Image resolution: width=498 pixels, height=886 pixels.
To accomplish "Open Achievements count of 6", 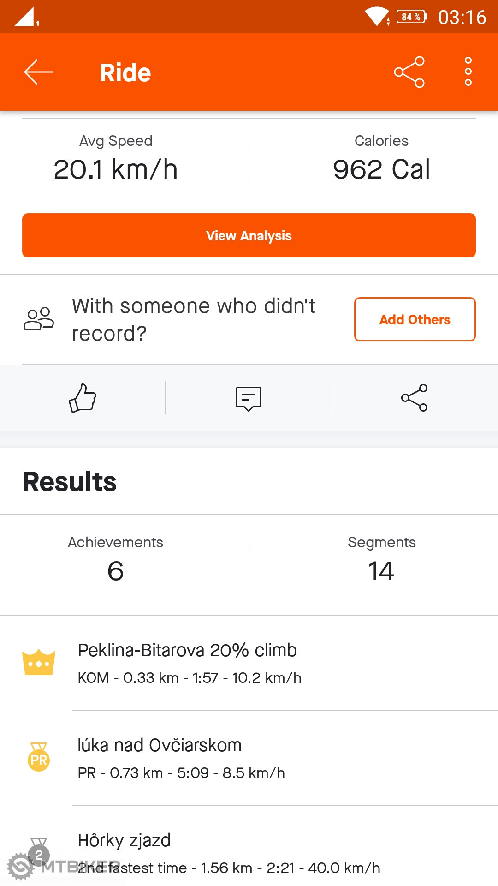I will [x=115, y=560].
